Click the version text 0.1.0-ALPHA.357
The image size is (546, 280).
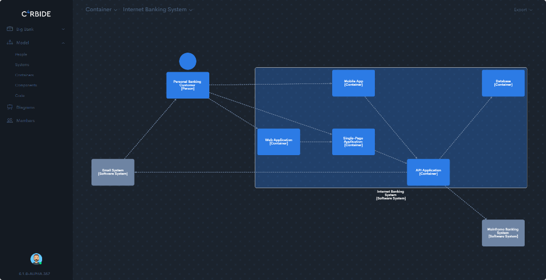click(x=34, y=274)
